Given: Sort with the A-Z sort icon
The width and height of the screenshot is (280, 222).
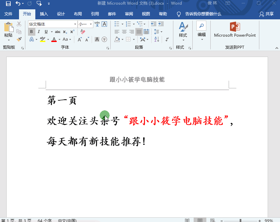Looking at the screenshot, I should tap(157, 39).
